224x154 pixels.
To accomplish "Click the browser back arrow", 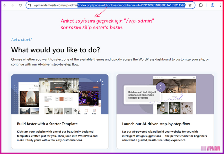I will coord(5,5).
